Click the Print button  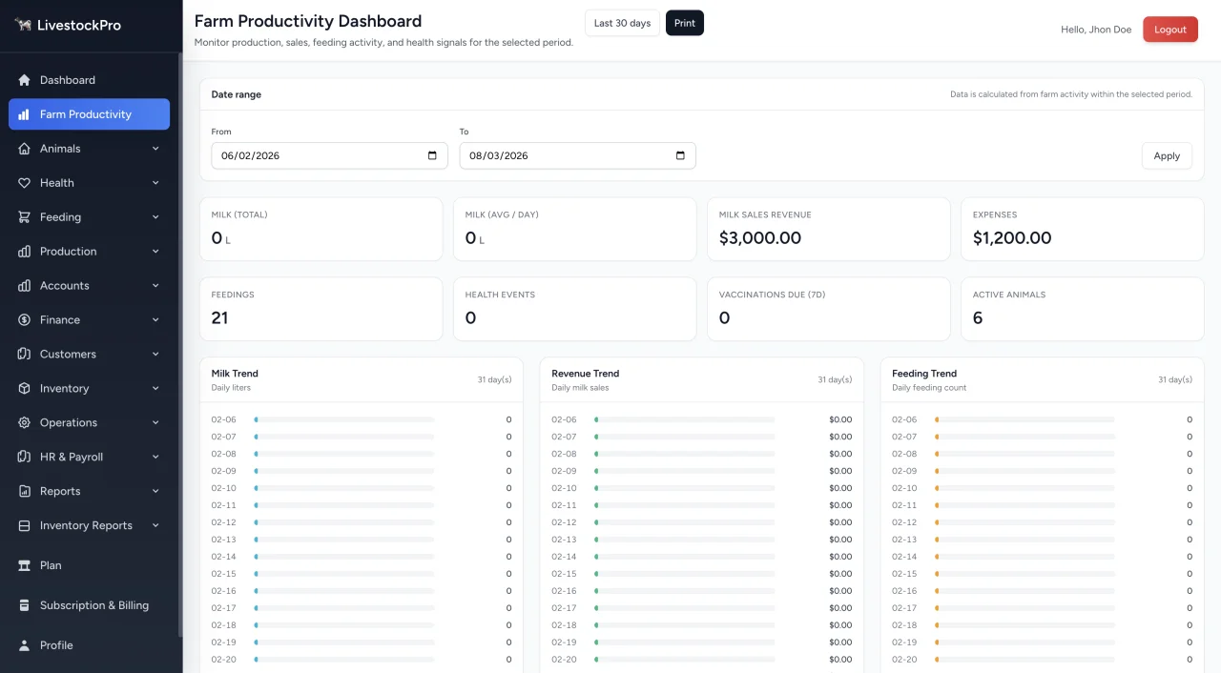pyautogui.click(x=685, y=23)
